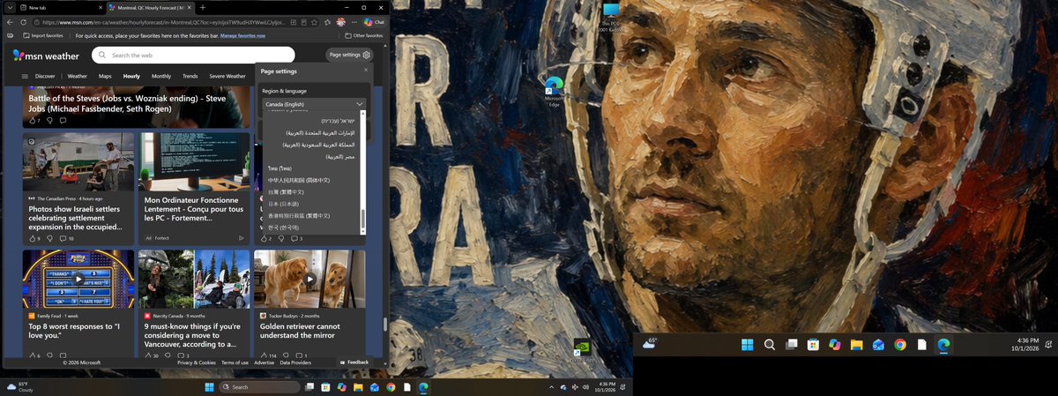
Task: Click the Advertise footer link
Action: click(x=264, y=362)
